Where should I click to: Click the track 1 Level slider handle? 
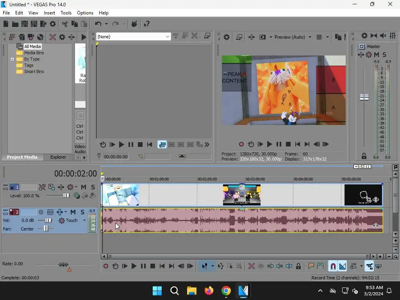click(66, 195)
